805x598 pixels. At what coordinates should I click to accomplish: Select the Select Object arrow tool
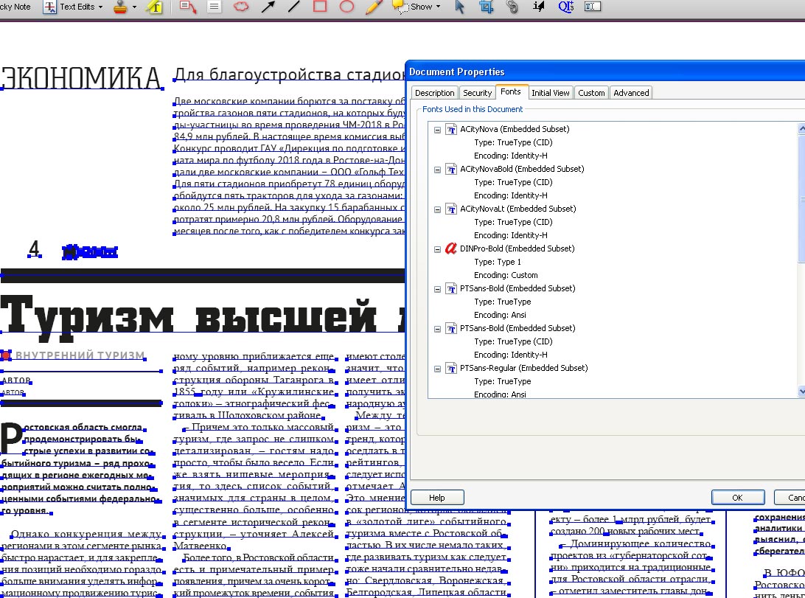click(459, 7)
